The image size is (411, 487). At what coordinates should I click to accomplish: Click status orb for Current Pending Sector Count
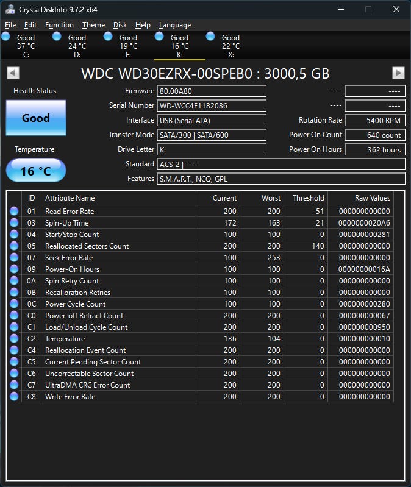(x=14, y=361)
